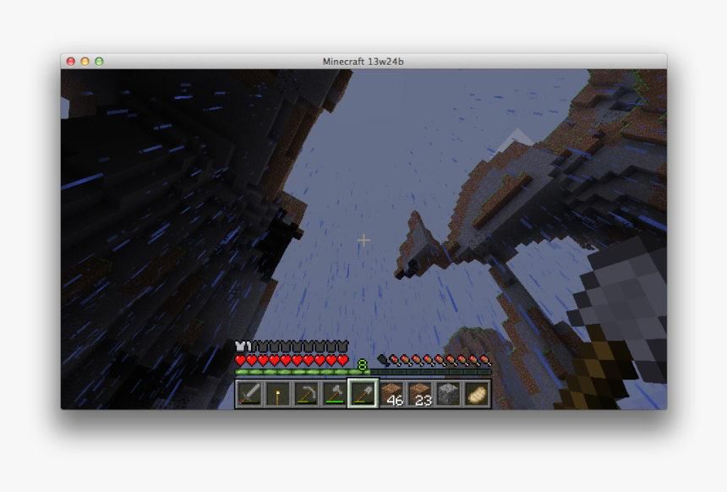Viewport: 727px width, 492px height.
Task: Click the filled armor chestplate icon
Action: [240, 346]
